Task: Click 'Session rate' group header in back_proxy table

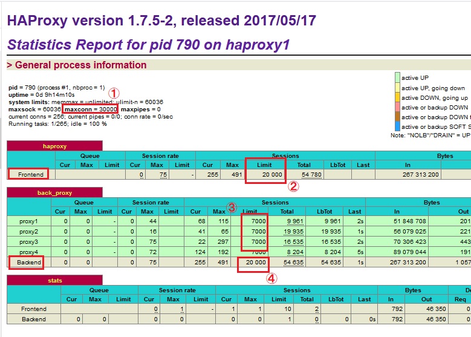Action: click(151, 202)
